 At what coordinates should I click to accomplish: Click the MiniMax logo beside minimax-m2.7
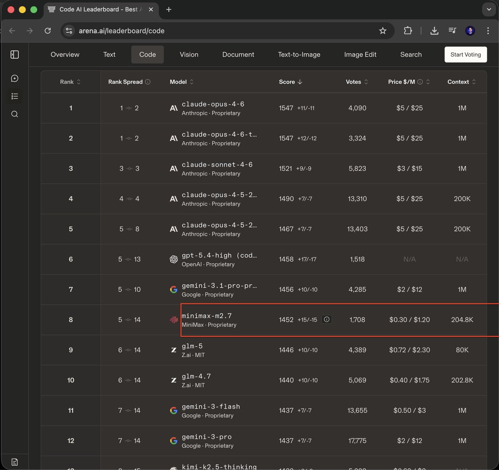coord(174,320)
